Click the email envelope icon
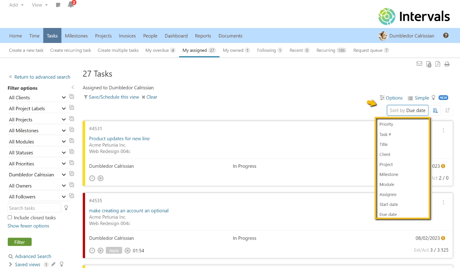460x268 pixels. (x=419, y=64)
